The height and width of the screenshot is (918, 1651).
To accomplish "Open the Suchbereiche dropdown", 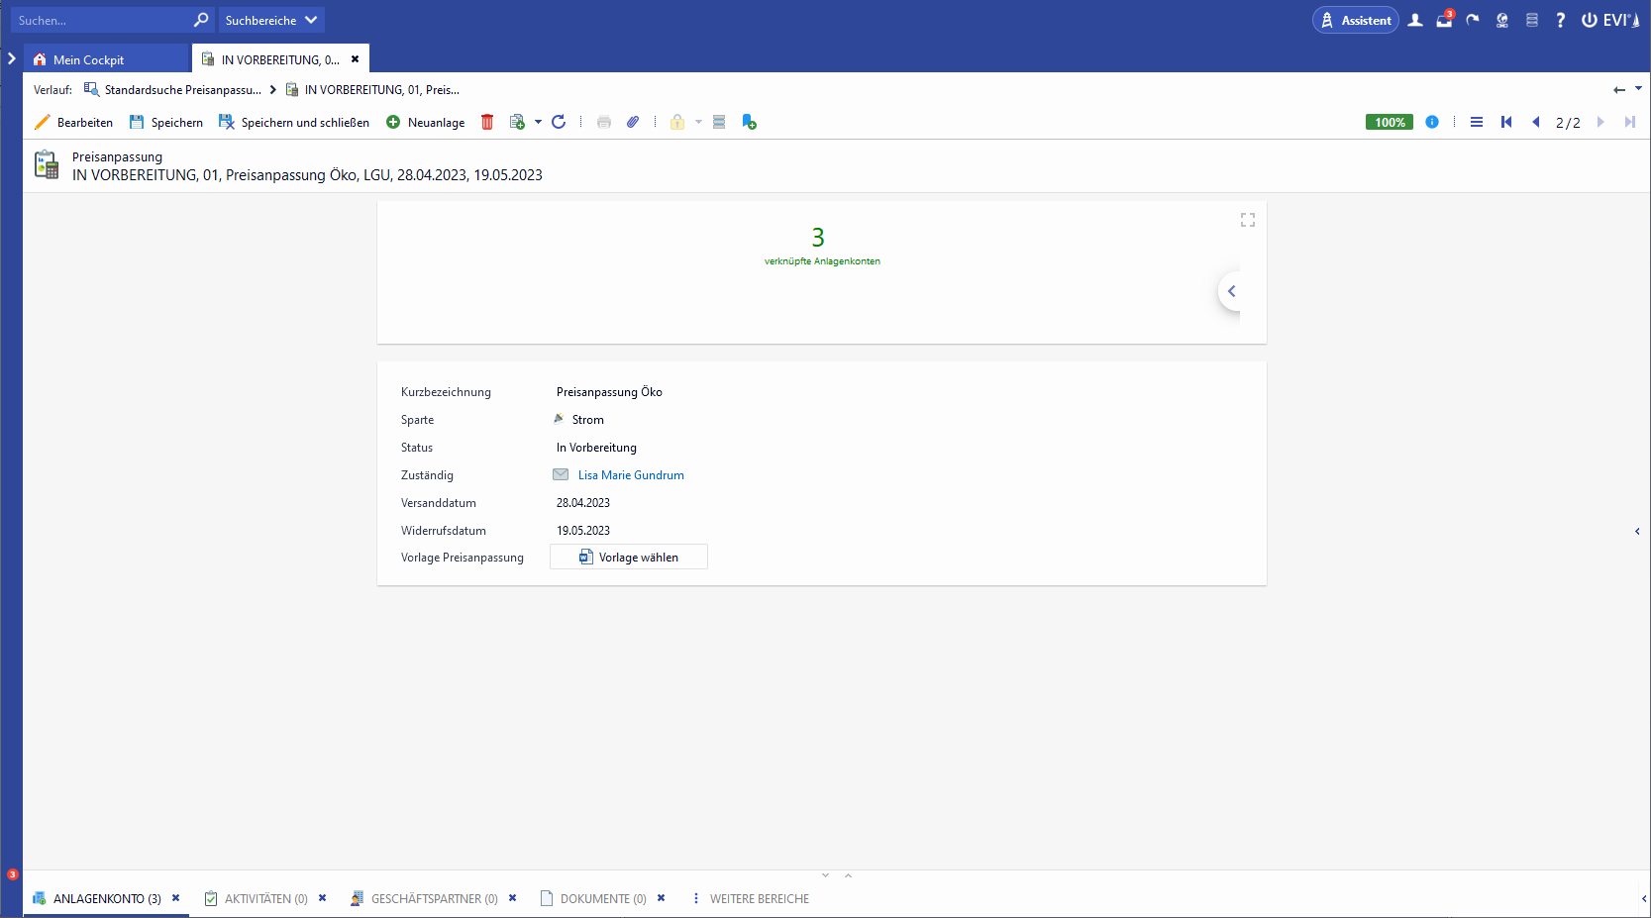I will tap(270, 20).
